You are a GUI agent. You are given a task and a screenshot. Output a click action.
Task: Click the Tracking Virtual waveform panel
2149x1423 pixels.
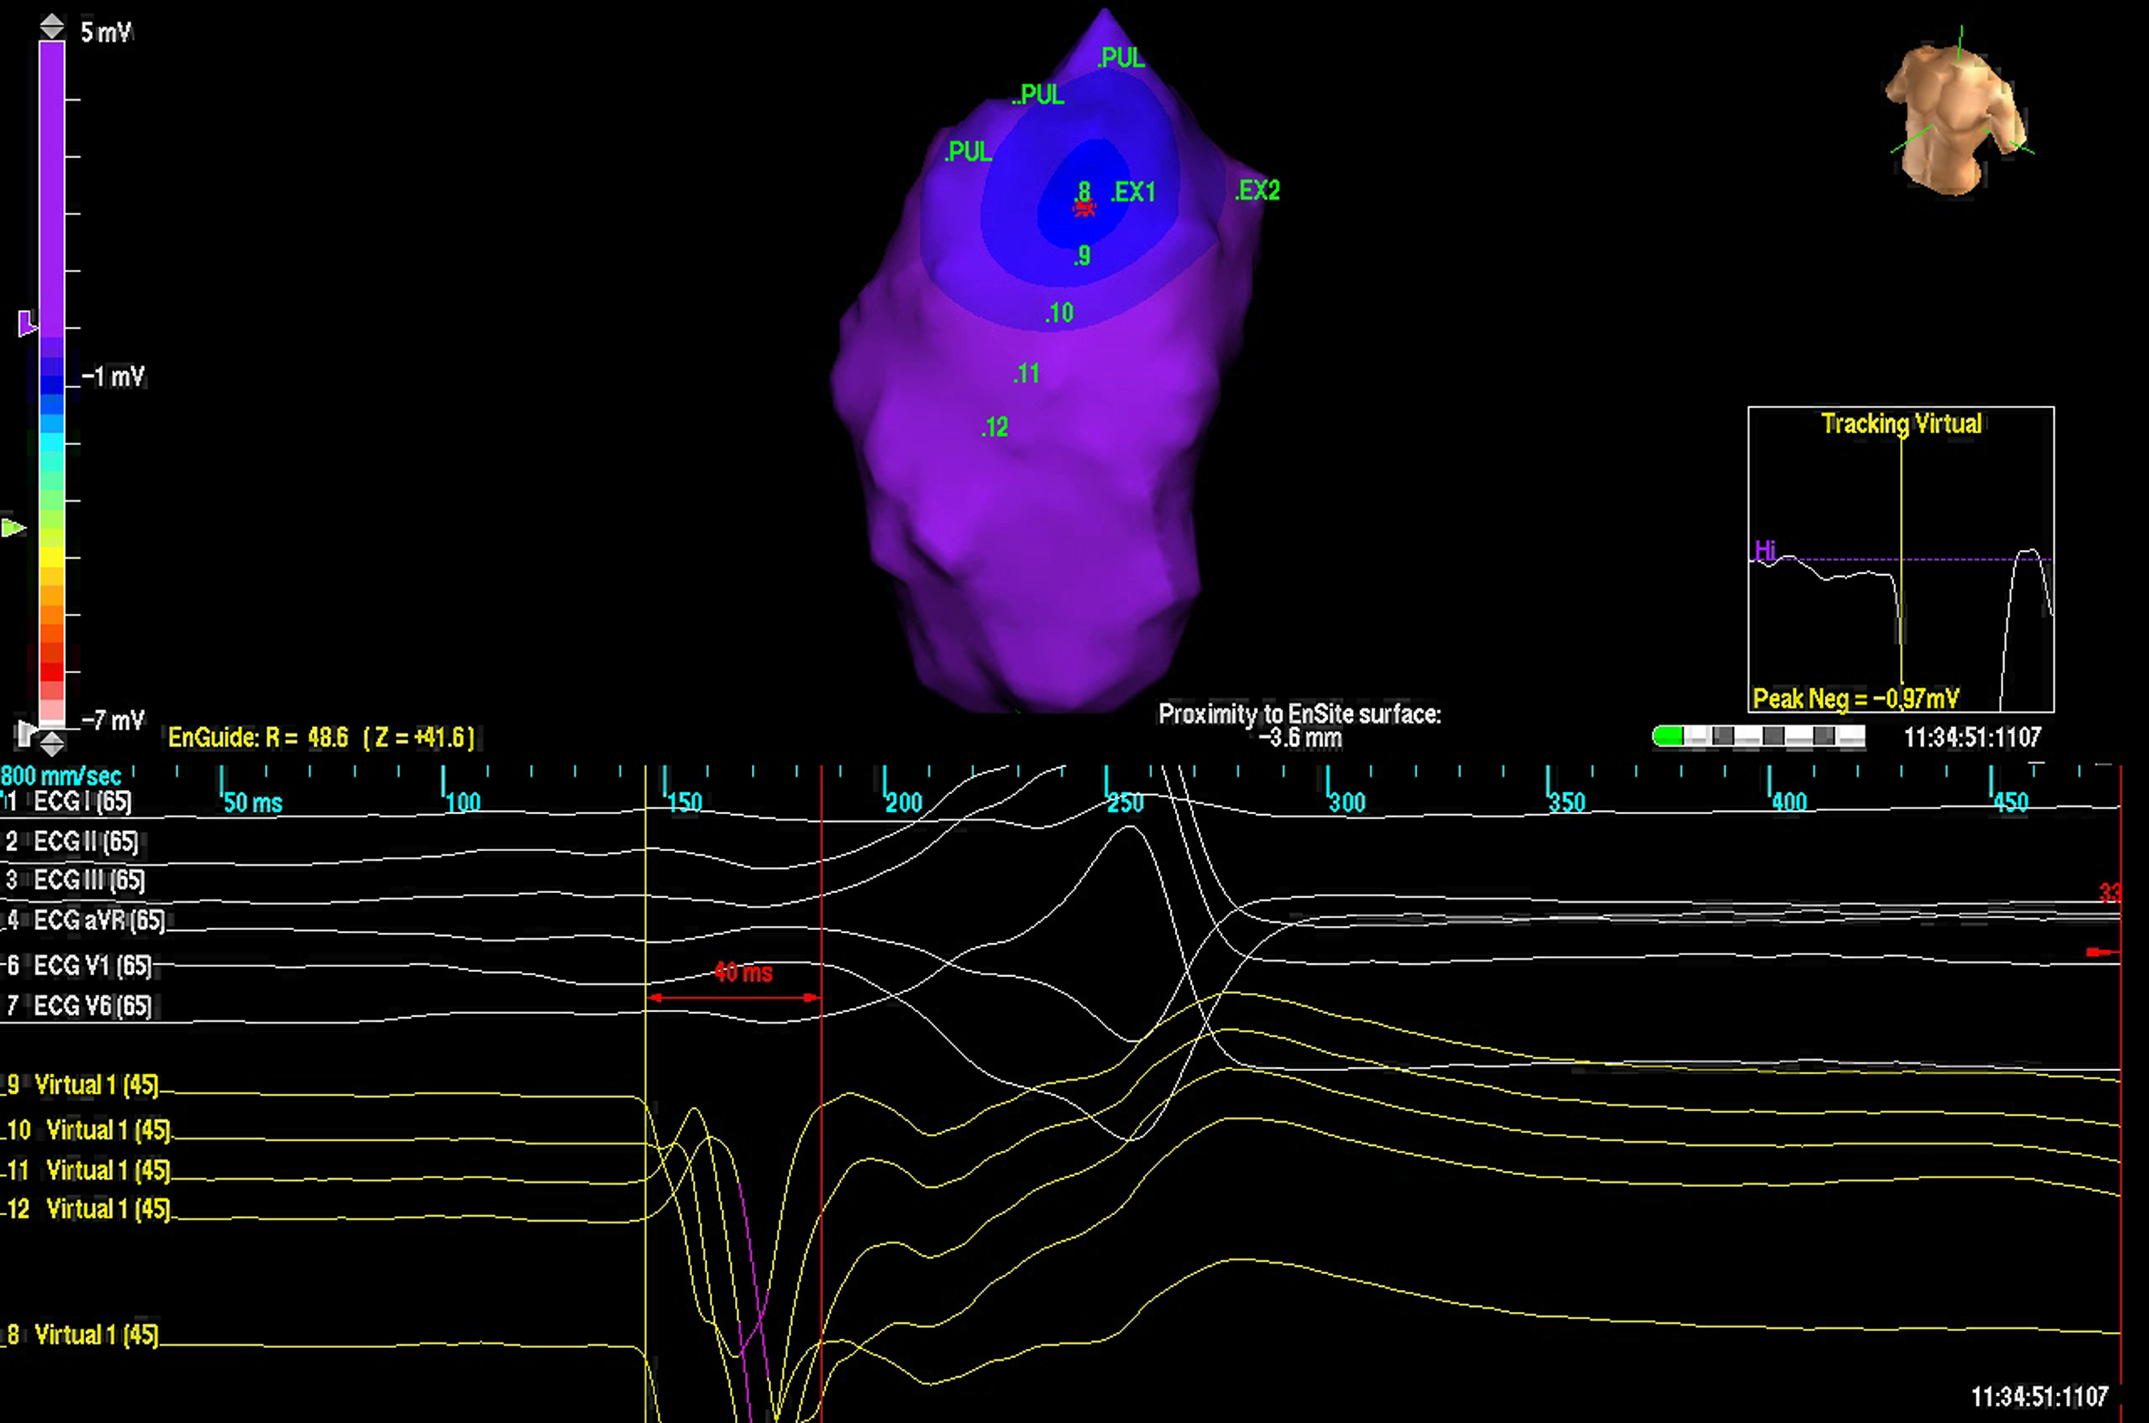tap(1900, 559)
